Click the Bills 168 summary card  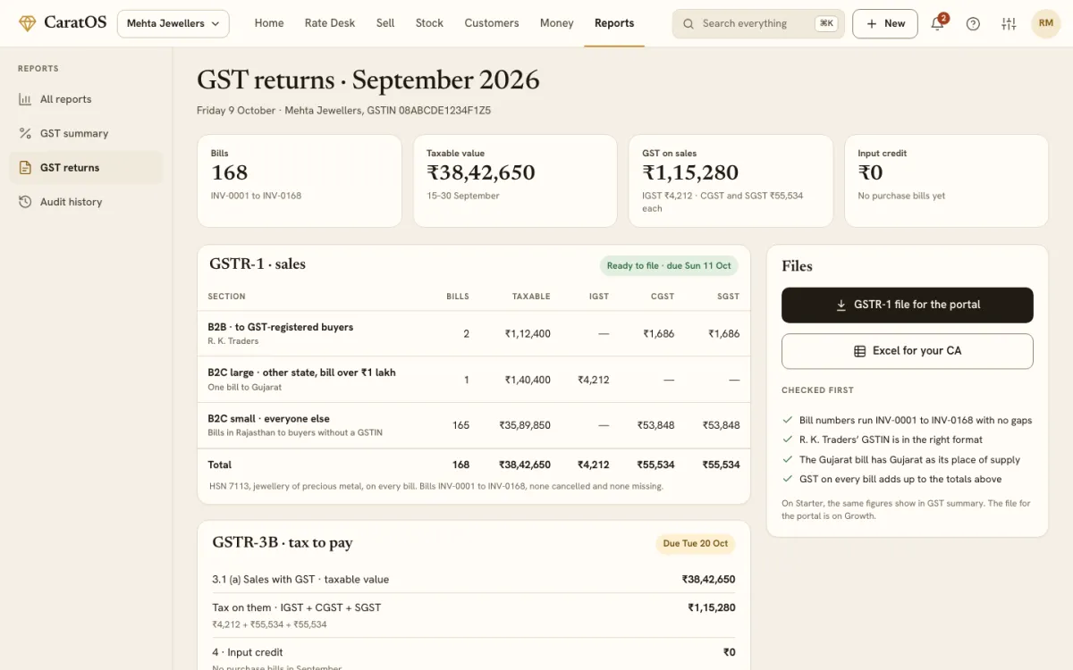click(300, 181)
